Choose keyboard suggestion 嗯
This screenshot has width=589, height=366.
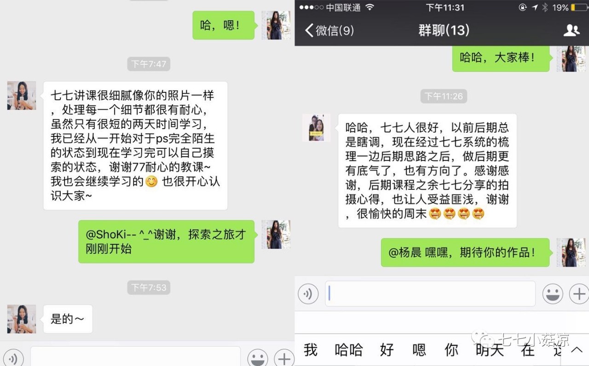(x=419, y=350)
